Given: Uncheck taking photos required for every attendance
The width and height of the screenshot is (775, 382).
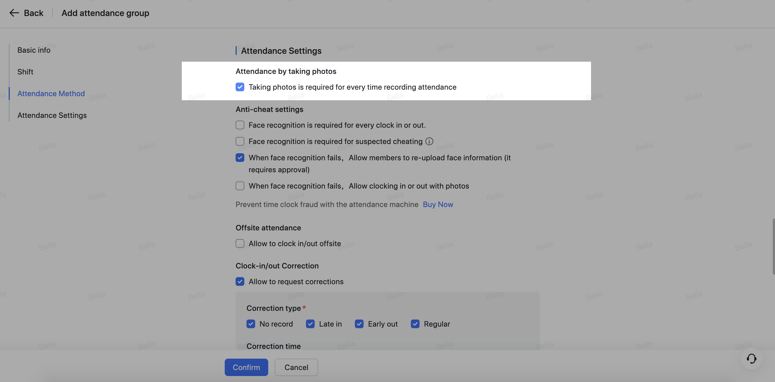Looking at the screenshot, I should [240, 87].
